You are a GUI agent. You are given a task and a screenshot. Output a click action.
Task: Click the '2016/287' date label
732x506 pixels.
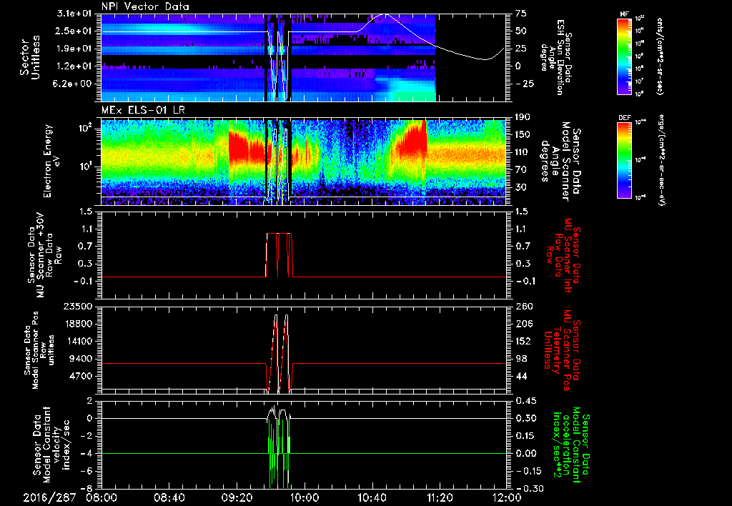[49, 497]
